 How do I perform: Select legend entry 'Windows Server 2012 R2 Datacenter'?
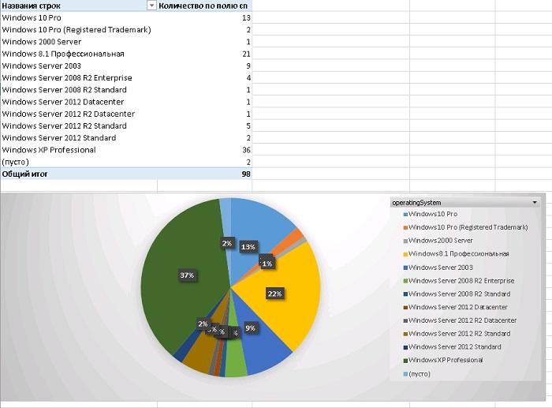coord(462,320)
